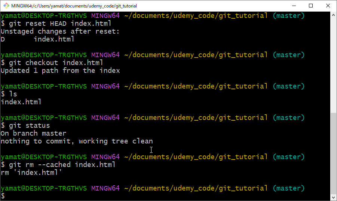The width and height of the screenshot is (337, 201).
Task: Click the 'git checkout index.html' command line
Action: pyautogui.click(x=52, y=63)
